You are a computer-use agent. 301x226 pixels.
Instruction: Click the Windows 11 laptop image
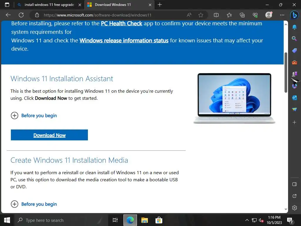pos(234,98)
